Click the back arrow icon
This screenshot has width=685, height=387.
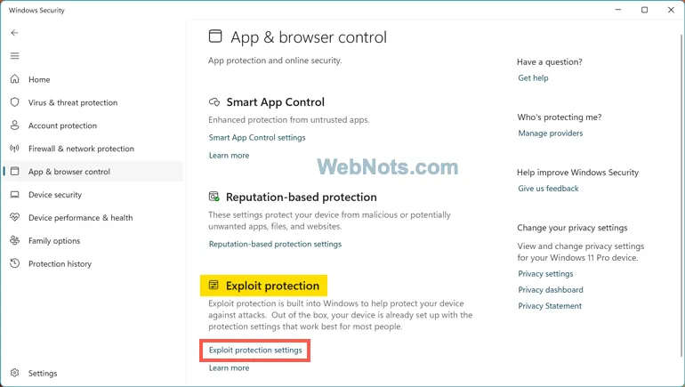click(14, 33)
